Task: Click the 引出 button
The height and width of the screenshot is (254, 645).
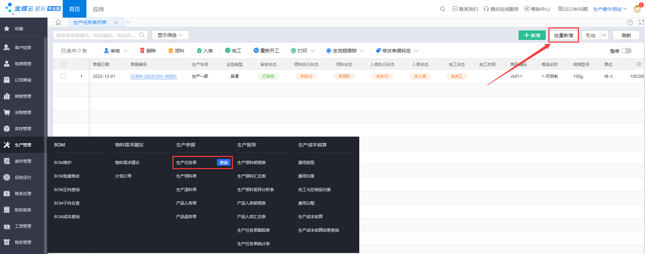Action: click(591, 35)
